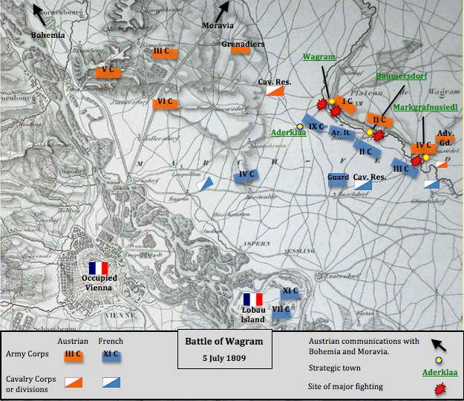Select the Austrian Cav. Res. cavalry marker
464x401 pixels.
[274, 91]
